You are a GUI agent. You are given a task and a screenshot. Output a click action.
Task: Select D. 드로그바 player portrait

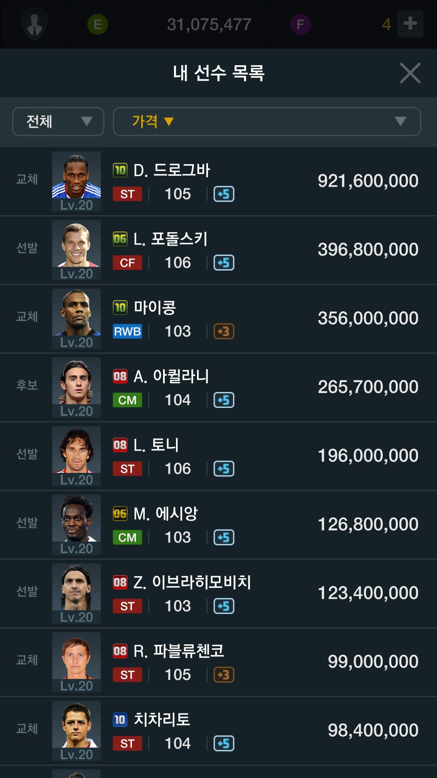76,177
